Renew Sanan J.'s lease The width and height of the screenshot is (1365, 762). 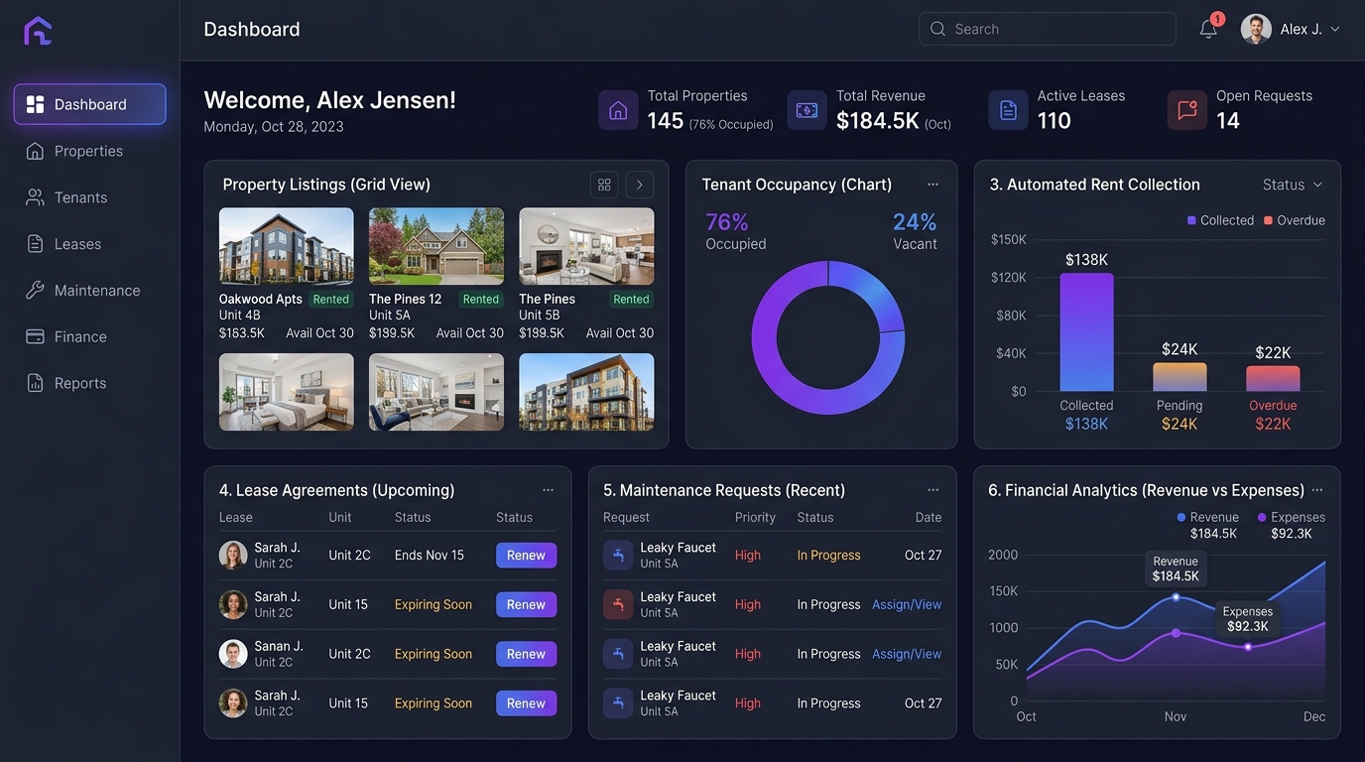[x=526, y=654]
